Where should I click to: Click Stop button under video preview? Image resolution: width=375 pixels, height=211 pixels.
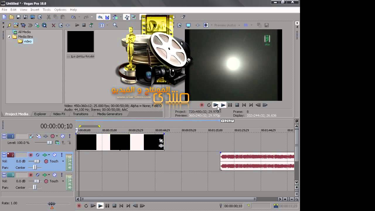pos(237,105)
